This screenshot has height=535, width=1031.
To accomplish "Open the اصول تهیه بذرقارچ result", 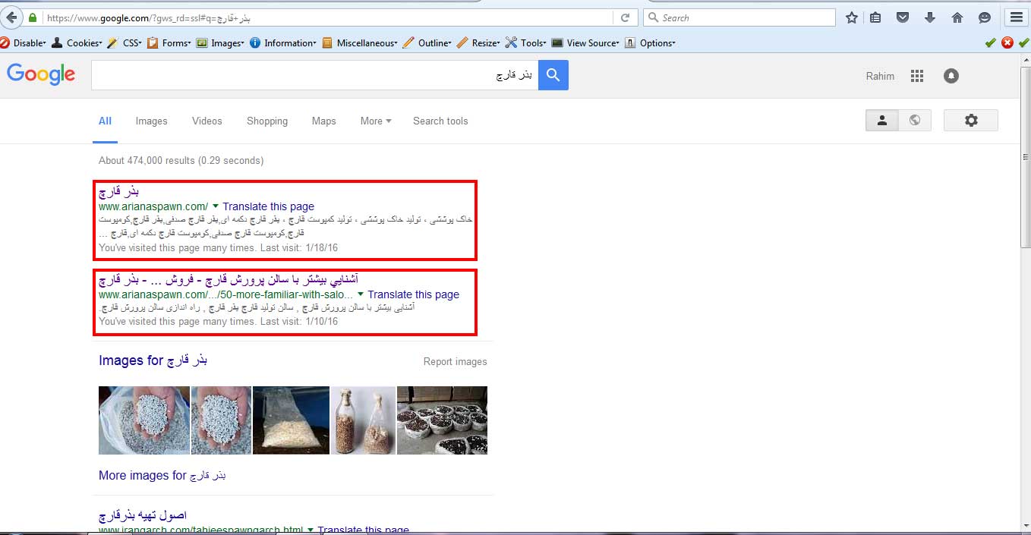I will point(143,515).
